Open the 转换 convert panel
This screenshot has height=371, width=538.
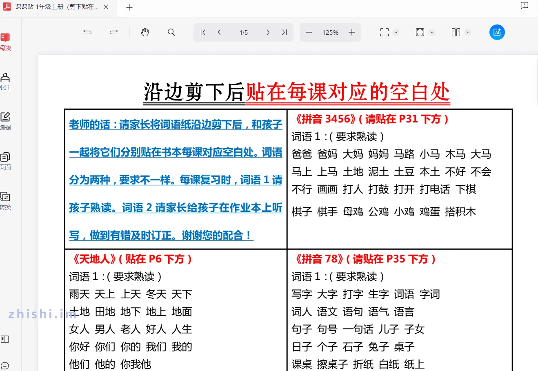coord(5,201)
